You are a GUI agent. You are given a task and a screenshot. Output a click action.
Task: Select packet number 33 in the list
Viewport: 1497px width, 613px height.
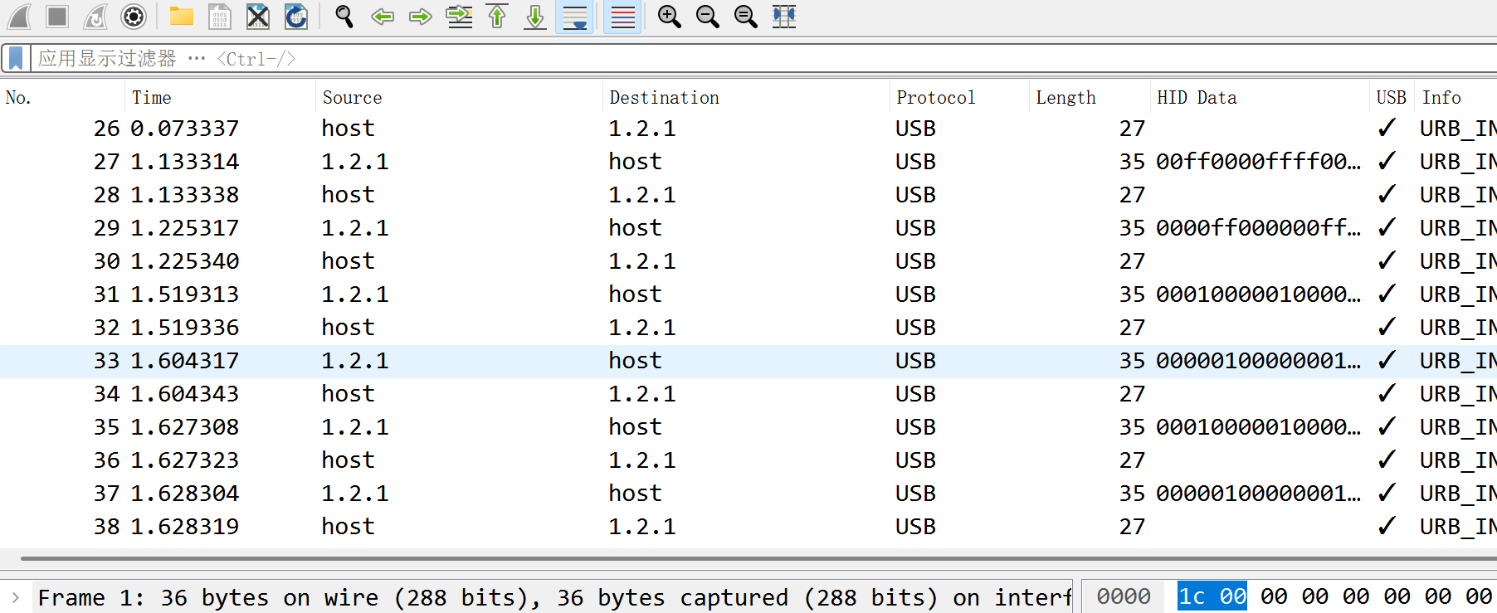point(748,361)
